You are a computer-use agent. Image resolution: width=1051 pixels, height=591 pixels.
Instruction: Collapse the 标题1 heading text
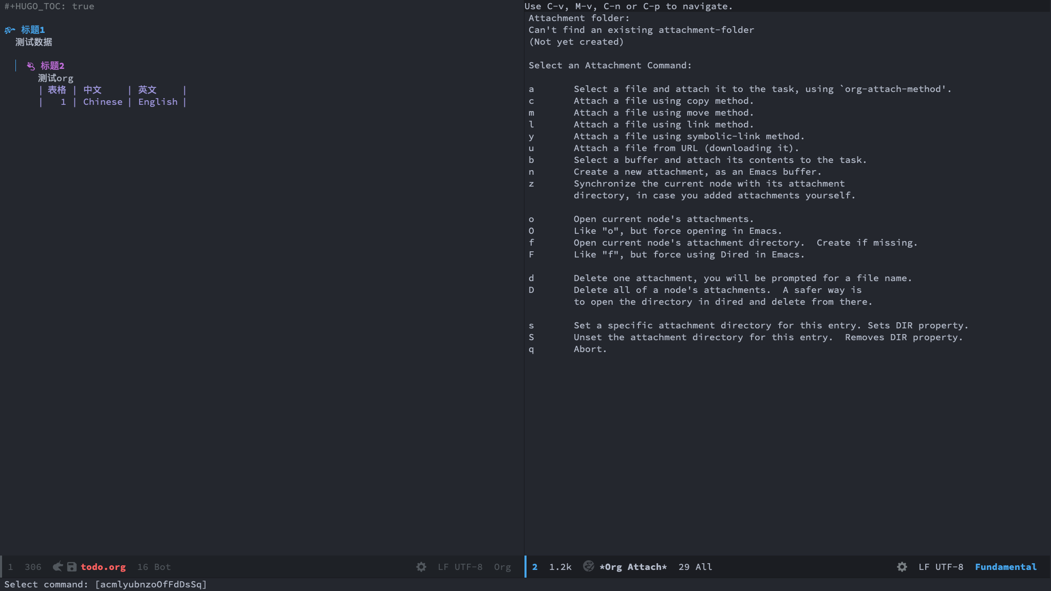point(33,30)
